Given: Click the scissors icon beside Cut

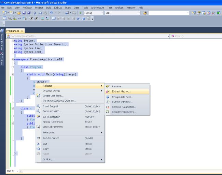Looking at the screenshot, I should coord(38,144).
